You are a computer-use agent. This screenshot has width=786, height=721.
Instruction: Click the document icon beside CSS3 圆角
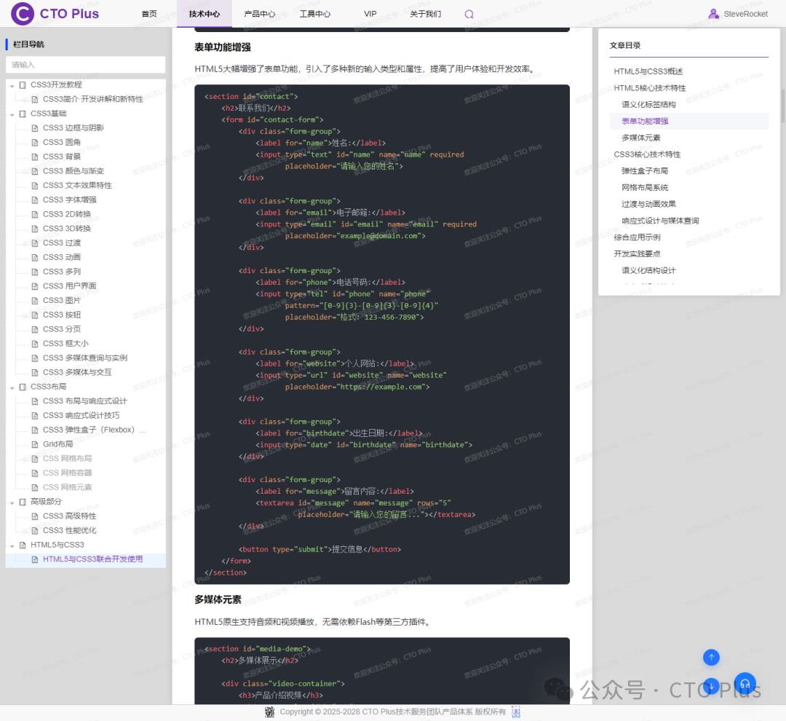(35, 143)
